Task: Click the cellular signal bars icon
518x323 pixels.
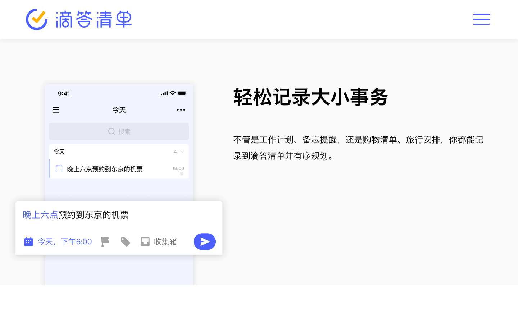Action: pos(164,93)
